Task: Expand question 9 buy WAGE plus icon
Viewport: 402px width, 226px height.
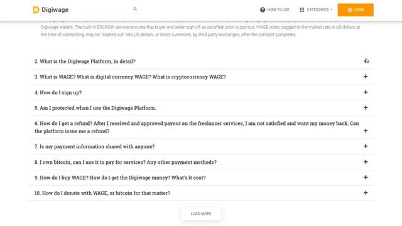Action: (x=366, y=177)
